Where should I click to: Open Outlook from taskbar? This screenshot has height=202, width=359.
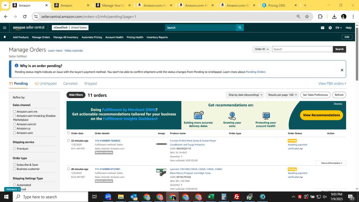[134, 197]
